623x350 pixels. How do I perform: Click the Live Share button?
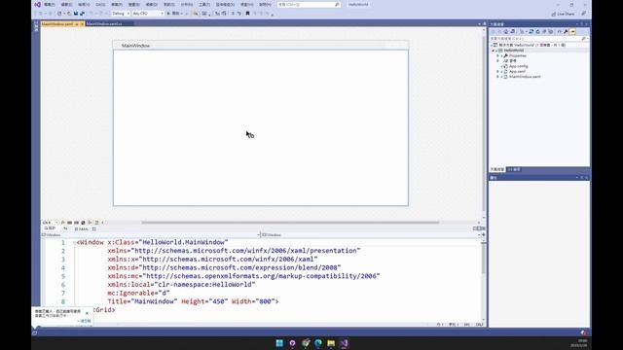(563, 14)
